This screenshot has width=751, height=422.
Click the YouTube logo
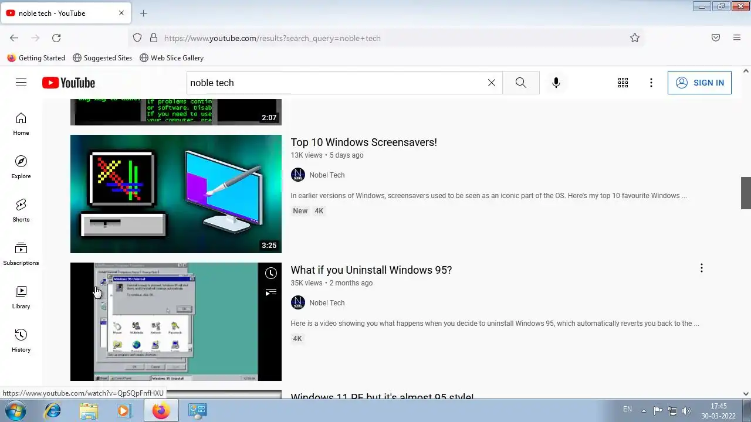click(69, 83)
